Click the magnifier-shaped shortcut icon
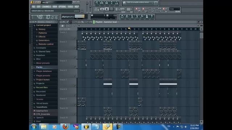The height and width of the screenshot is (130, 232). (142, 16)
